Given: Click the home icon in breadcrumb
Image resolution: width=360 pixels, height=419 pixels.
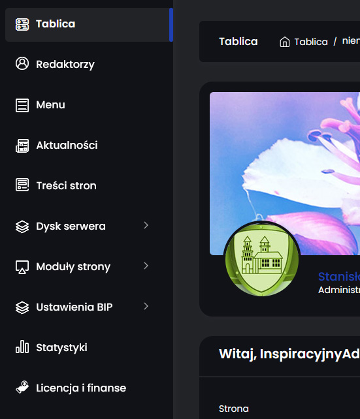Looking at the screenshot, I should (x=285, y=42).
